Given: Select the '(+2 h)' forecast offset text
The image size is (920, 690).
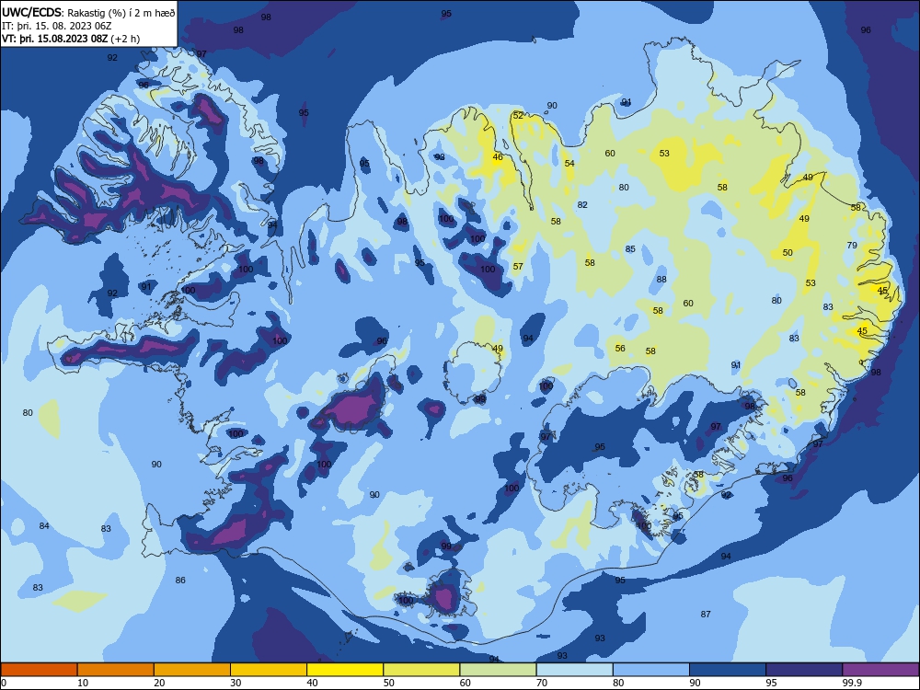Looking at the screenshot, I should tap(126, 39).
